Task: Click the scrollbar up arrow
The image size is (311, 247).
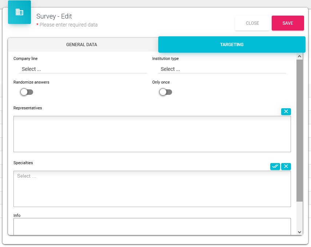Action: (x=299, y=56)
